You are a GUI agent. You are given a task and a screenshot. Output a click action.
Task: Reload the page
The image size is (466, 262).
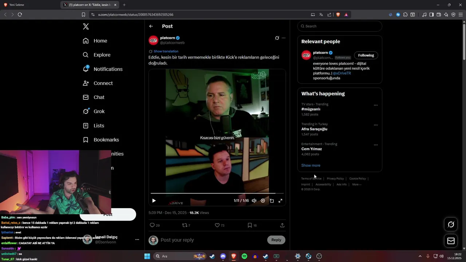coord(20,15)
